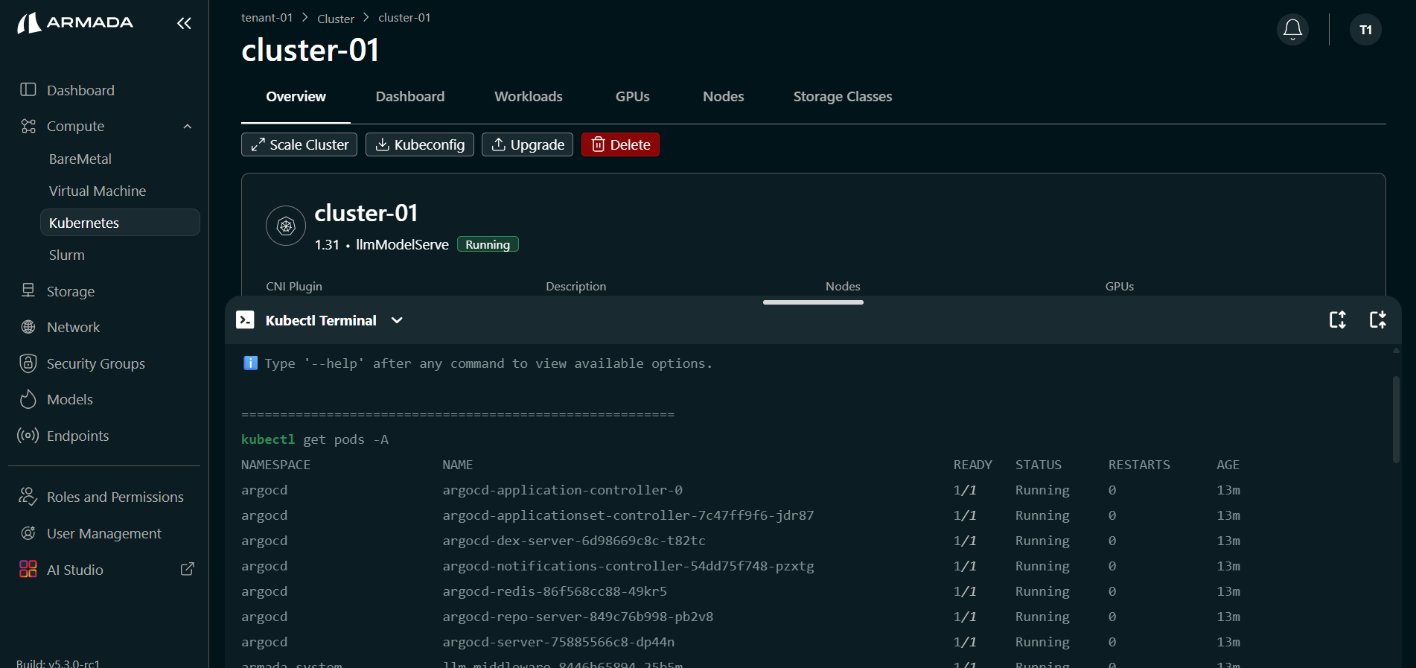Viewport: 1416px width, 668px height.
Task: Click the cluster-01 breadcrumb item
Action: (404, 18)
